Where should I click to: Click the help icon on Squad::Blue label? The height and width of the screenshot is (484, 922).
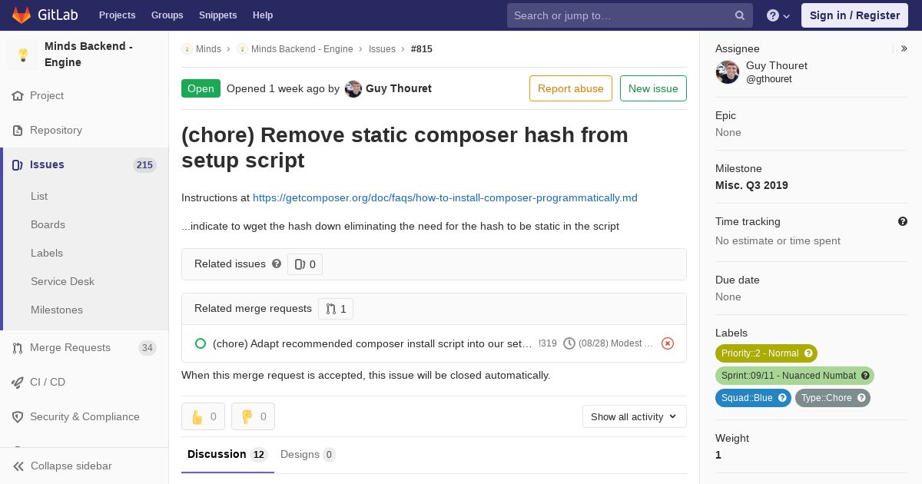pos(782,398)
